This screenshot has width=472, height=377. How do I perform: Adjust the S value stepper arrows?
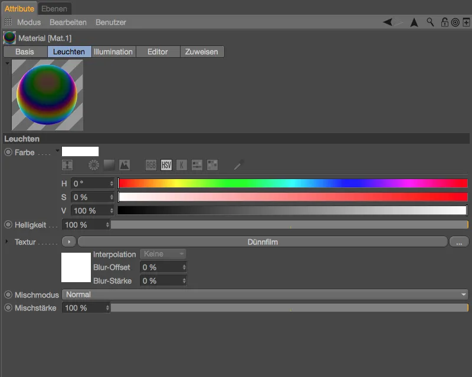[x=112, y=197]
